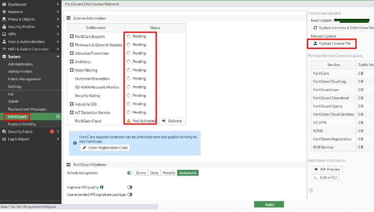Expand the Intrusion Prevention entitlement
The image size is (374, 212).
point(72,53)
